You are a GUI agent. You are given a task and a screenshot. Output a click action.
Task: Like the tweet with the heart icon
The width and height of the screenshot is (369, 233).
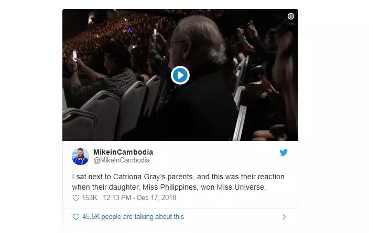(x=75, y=198)
